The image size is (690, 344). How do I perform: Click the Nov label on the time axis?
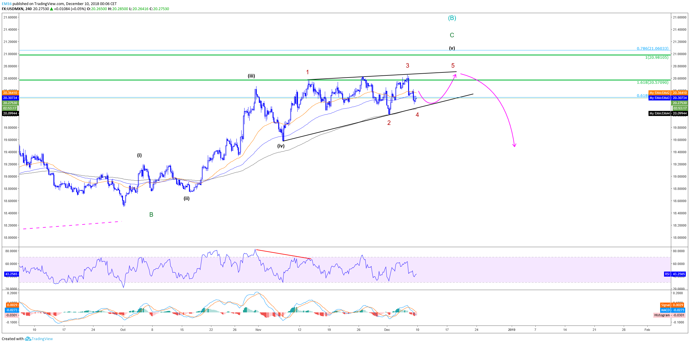258,330
